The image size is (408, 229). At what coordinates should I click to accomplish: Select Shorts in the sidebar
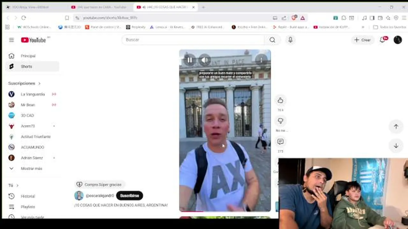pos(32,66)
